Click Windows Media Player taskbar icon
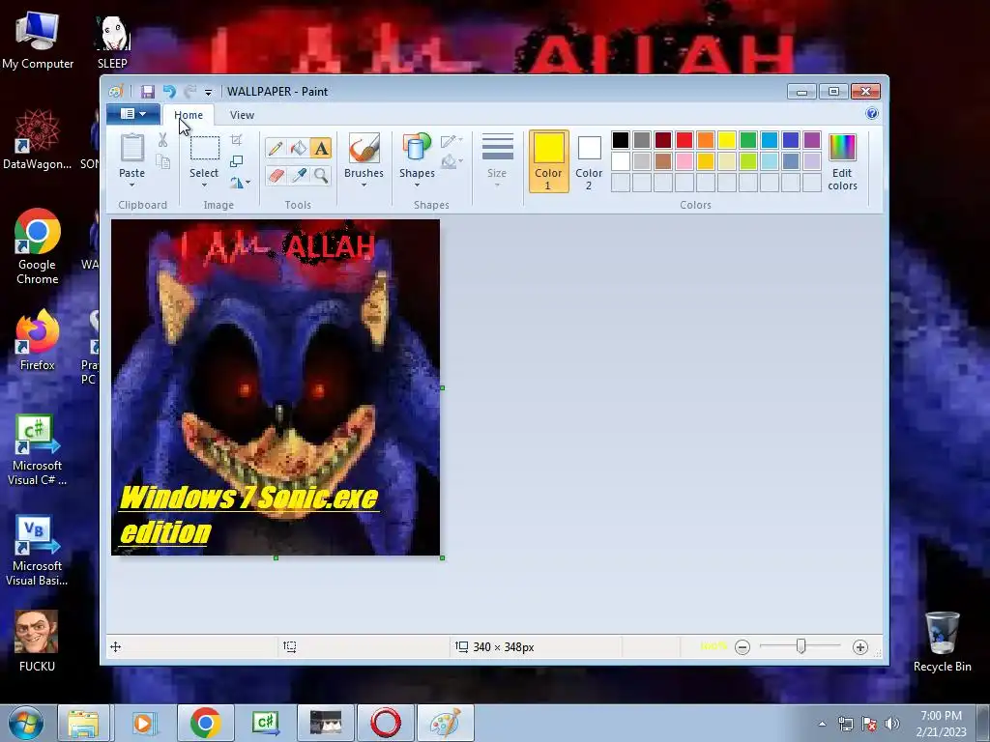 tap(144, 723)
